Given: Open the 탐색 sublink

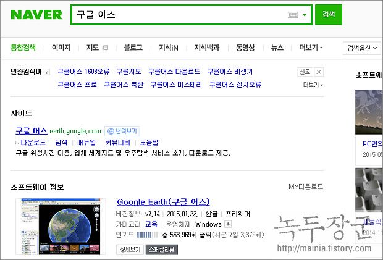Looking at the screenshot, I should [x=61, y=142].
